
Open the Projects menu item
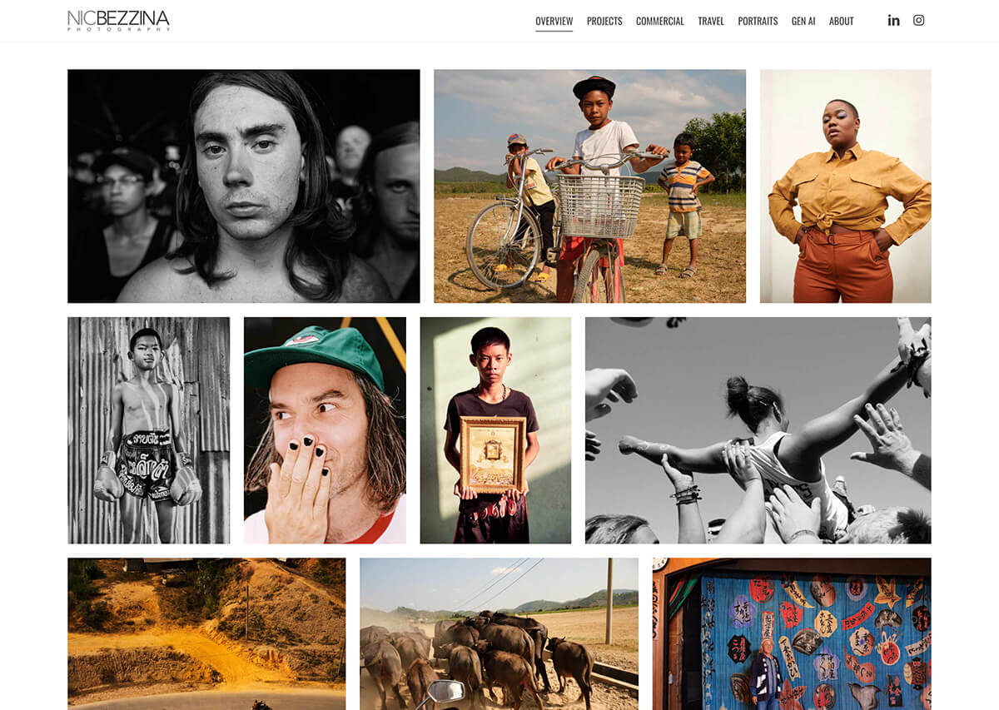(604, 22)
